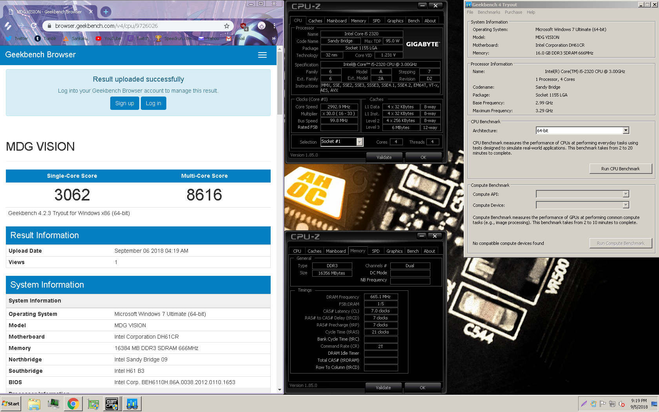Open Chrome profile avatar icon

[x=262, y=26]
